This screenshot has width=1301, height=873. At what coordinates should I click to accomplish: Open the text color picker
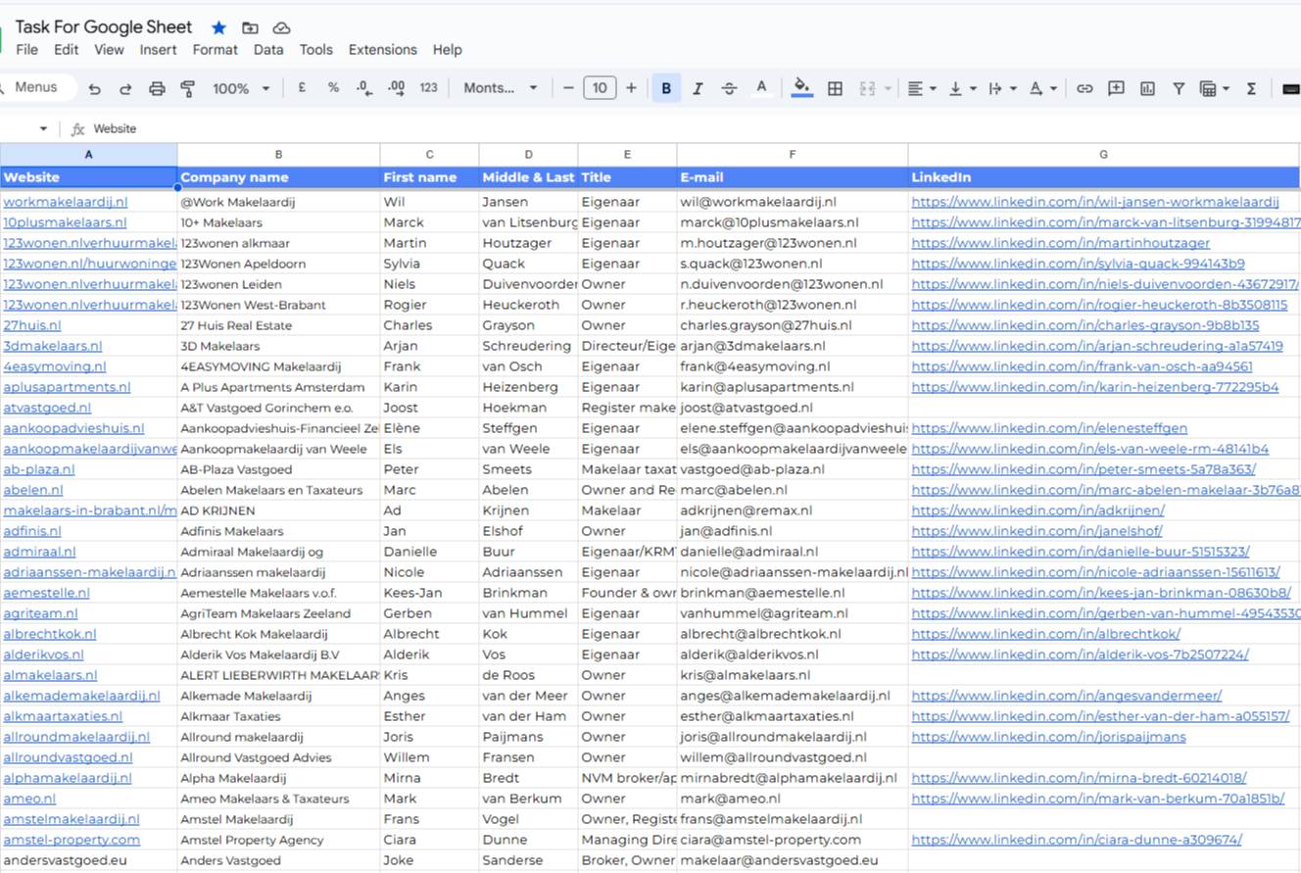pos(761,88)
